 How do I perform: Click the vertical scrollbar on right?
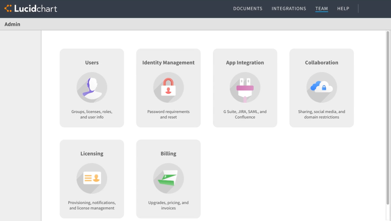point(387,117)
